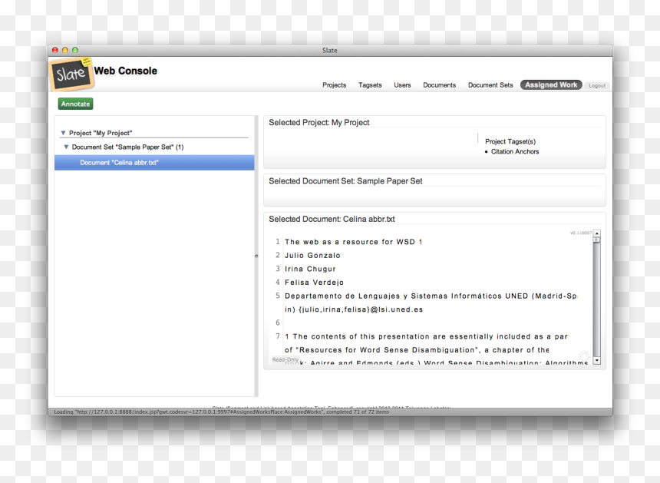Click the green Annotate button

(x=75, y=104)
